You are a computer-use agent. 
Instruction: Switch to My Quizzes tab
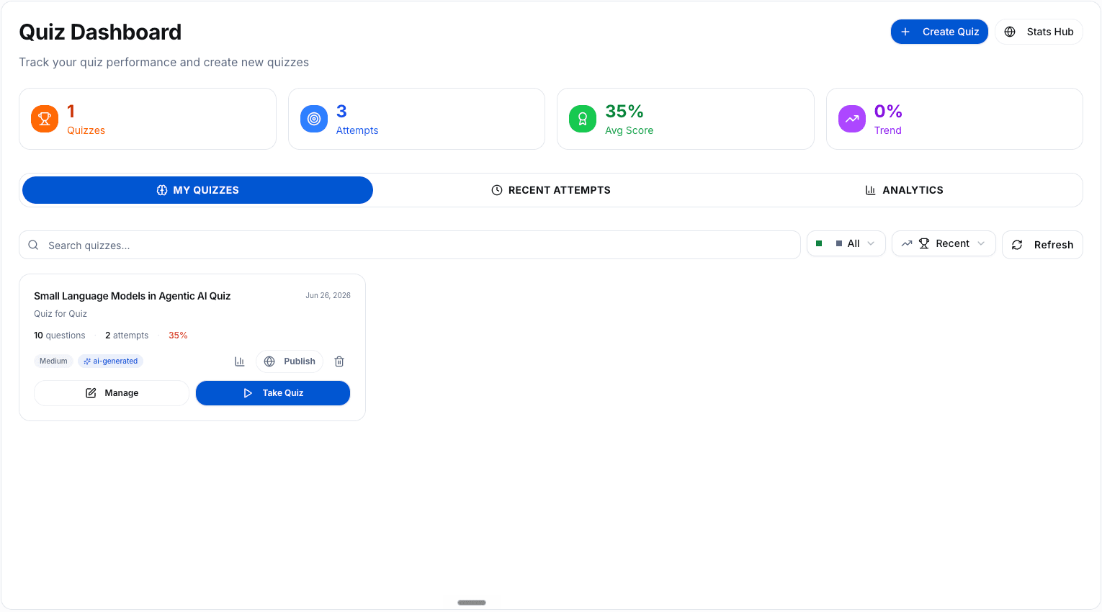tap(197, 190)
